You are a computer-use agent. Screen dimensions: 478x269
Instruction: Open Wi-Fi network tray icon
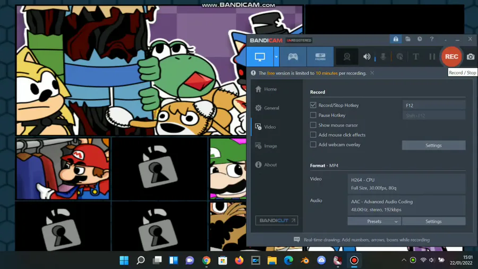(423, 260)
